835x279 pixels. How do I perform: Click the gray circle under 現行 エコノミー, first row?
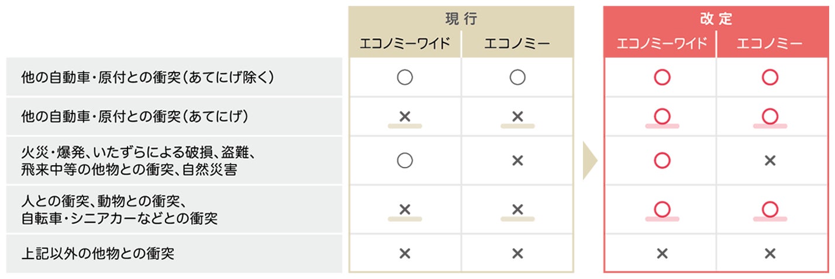[x=517, y=77]
